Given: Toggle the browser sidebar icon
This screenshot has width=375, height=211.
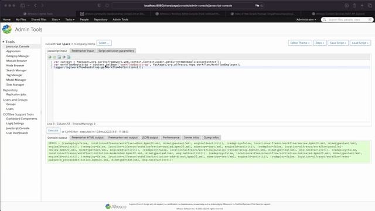Looking at the screenshot, I should click(23, 5).
